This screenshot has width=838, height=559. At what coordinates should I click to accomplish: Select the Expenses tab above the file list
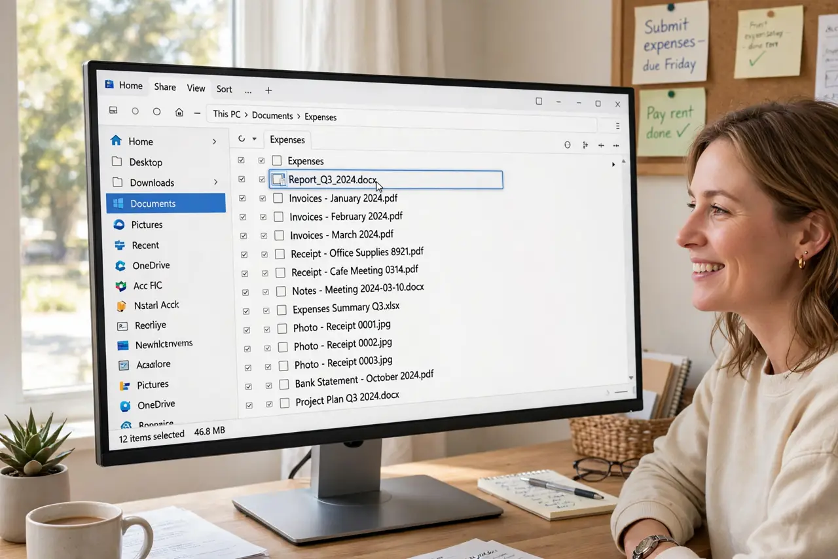point(287,139)
